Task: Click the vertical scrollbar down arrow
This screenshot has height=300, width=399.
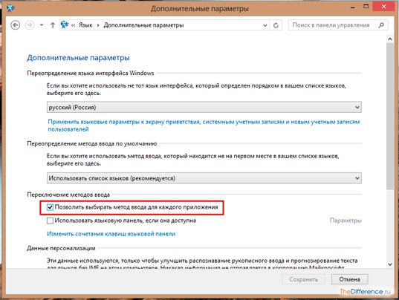Action: tap(390, 264)
